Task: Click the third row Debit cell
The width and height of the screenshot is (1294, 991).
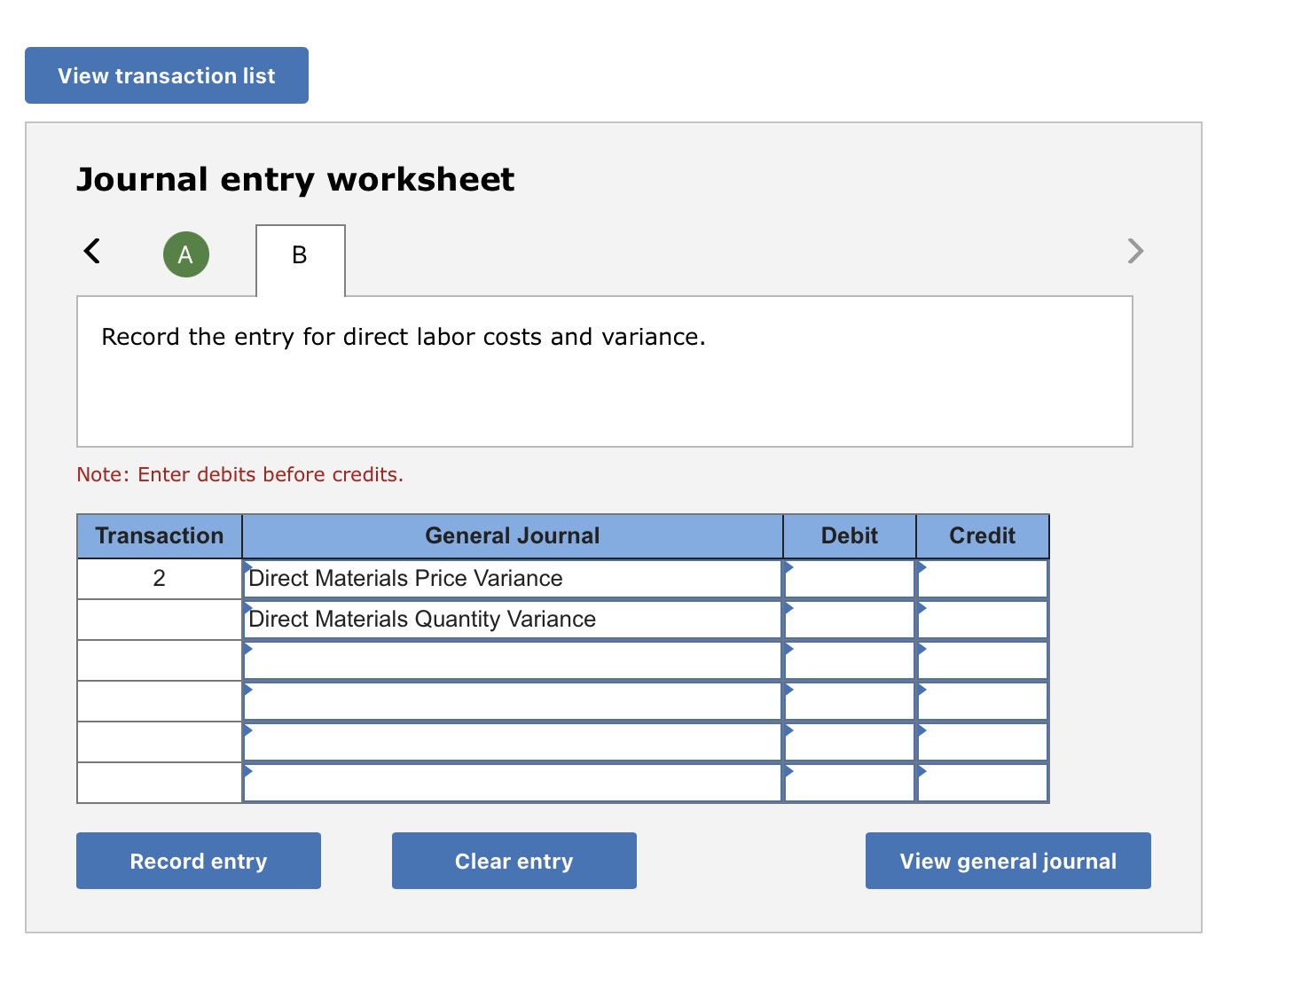Action: tap(850, 660)
